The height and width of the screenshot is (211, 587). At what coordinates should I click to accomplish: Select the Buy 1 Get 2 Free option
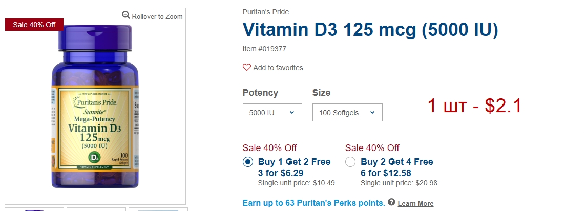point(248,162)
